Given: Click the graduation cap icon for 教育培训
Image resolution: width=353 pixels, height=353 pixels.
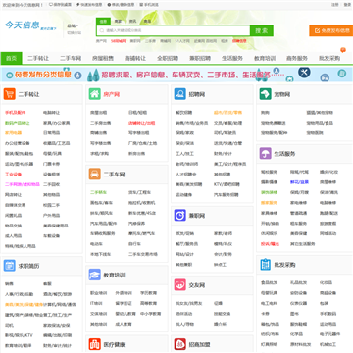Looking at the screenshot, I should click(x=95, y=275).
